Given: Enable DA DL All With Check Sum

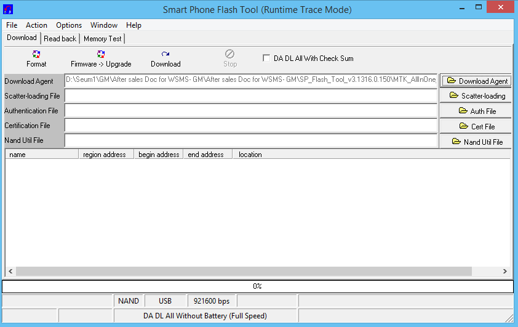Looking at the screenshot, I should coord(266,58).
